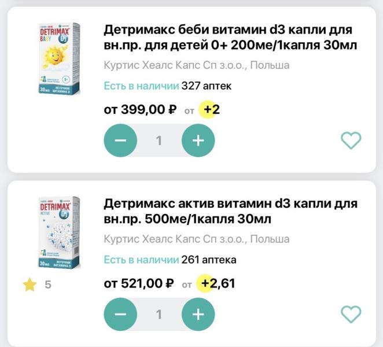Add Детримакс беби to favorites heart

coord(351,140)
